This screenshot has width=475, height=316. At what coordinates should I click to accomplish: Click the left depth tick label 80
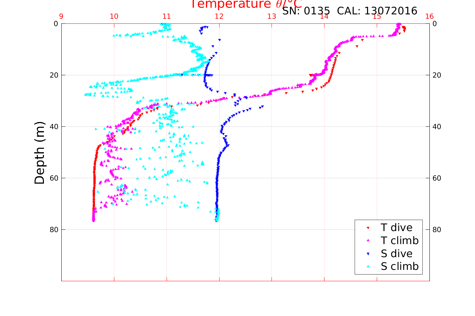pyautogui.click(x=54, y=230)
